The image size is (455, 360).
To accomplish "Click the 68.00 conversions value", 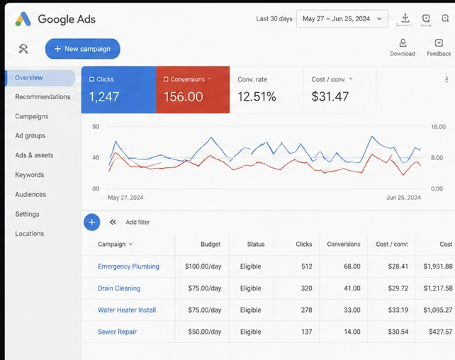I will (x=352, y=266).
